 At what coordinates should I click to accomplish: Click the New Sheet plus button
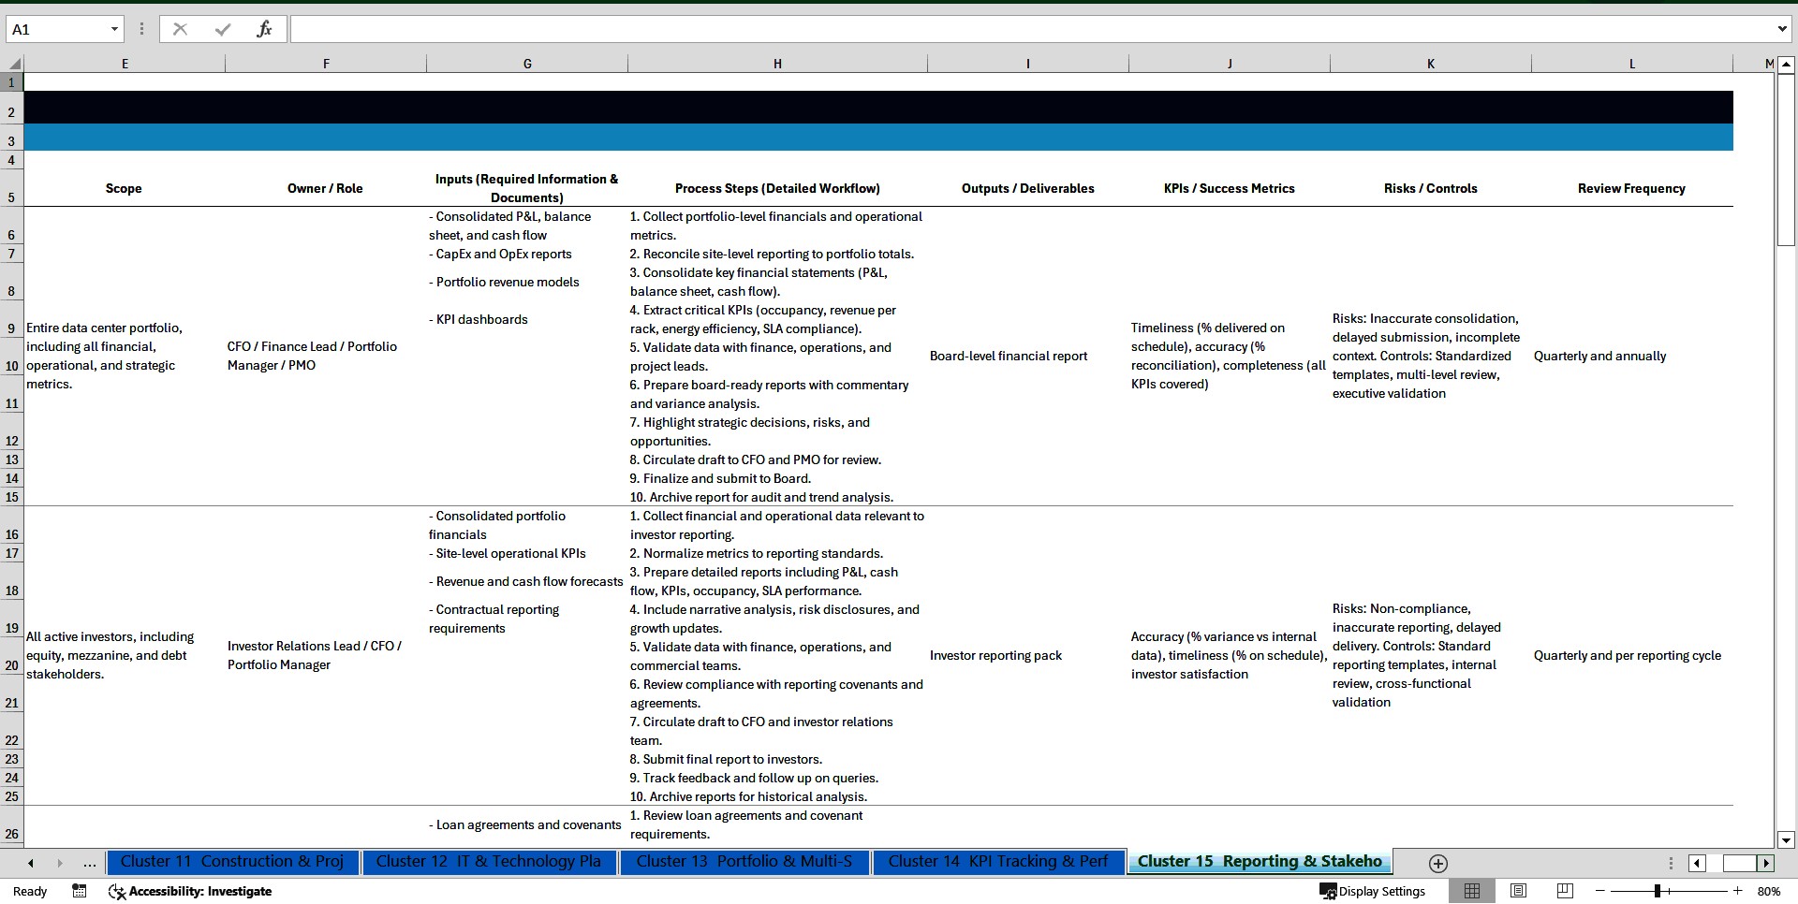pos(1437,863)
